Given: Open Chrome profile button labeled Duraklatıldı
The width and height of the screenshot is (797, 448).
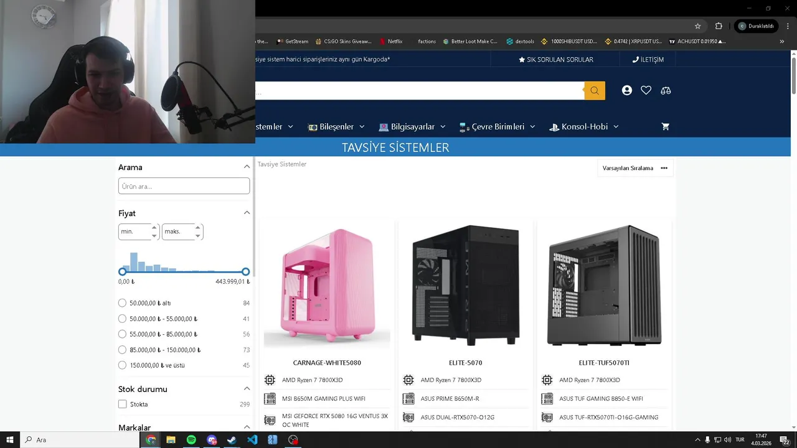Looking at the screenshot, I should (x=756, y=26).
